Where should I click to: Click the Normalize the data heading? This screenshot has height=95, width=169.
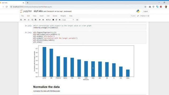coord(46,87)
